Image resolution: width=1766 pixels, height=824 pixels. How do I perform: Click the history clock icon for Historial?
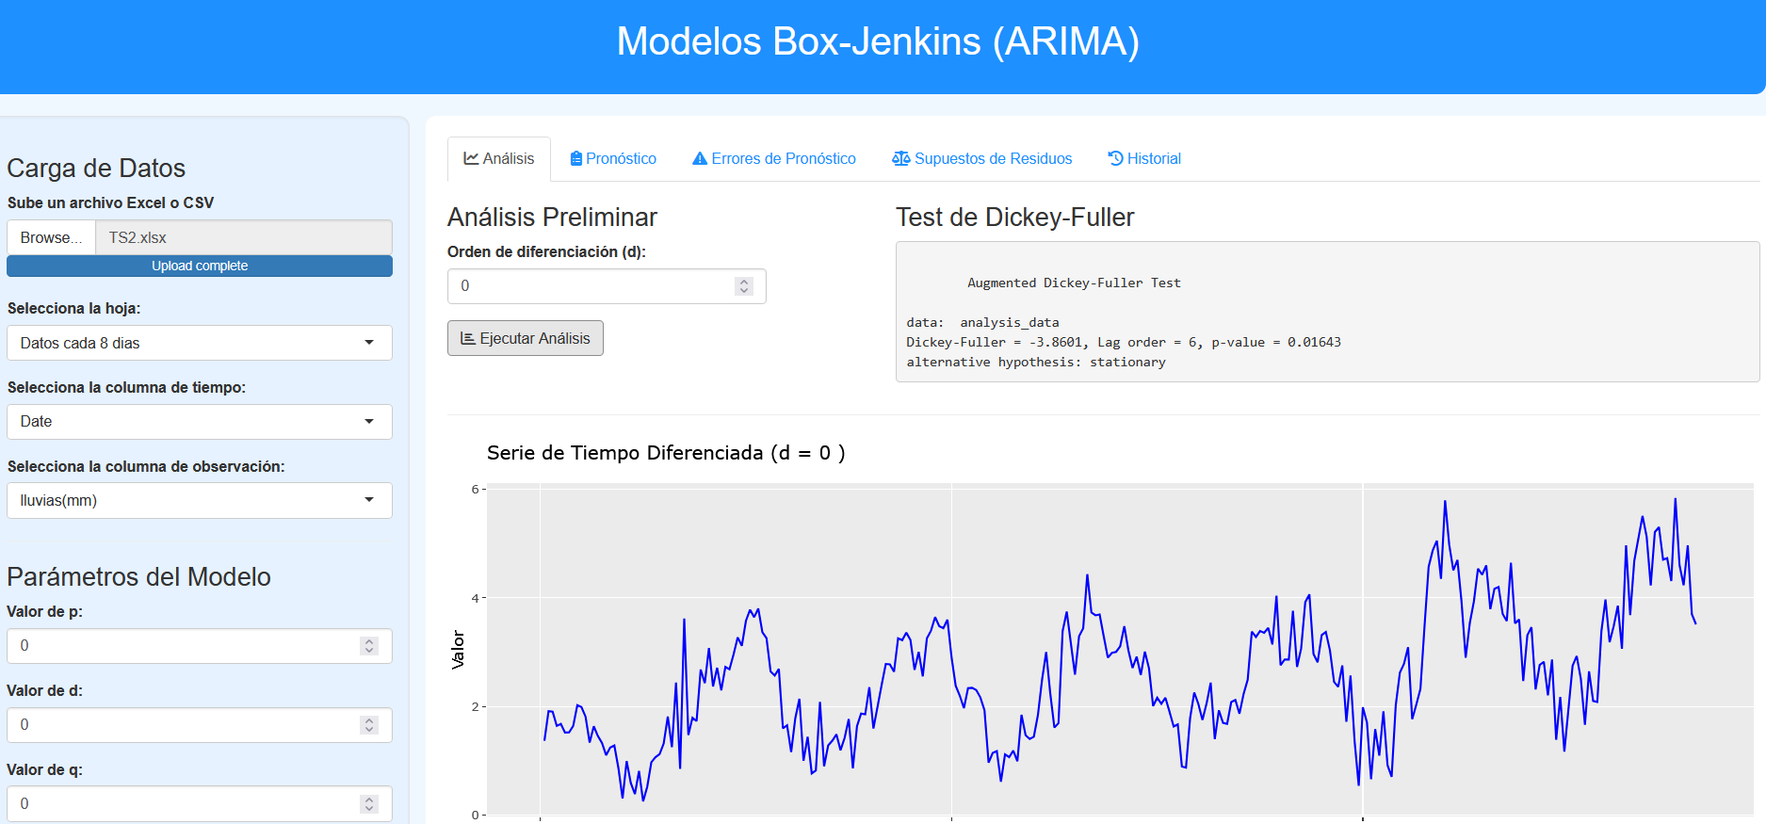point(1115,158)
